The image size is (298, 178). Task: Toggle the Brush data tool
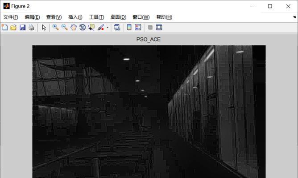pyautogui.click(x=101, y=28)
